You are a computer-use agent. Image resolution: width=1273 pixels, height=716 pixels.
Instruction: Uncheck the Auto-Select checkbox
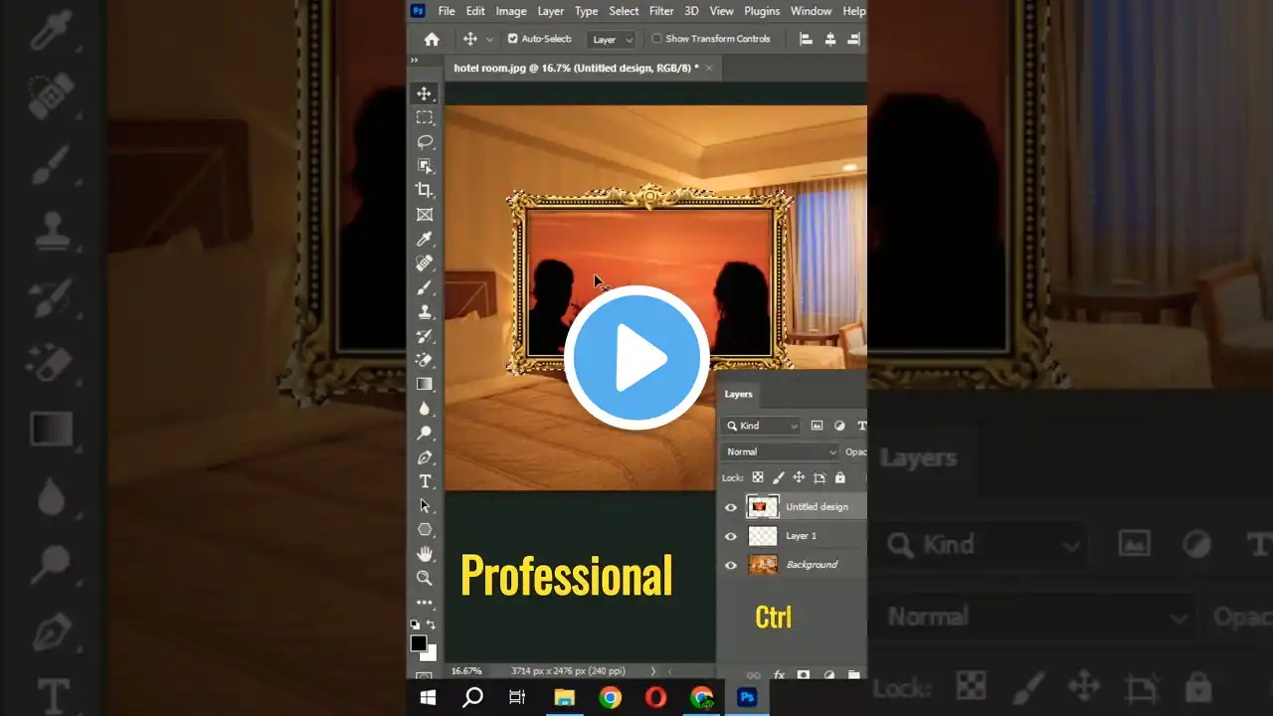click(x=513, y=39)
